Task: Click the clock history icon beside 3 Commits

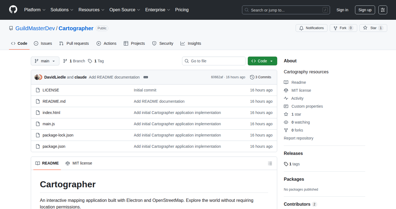Action: pos(252,77)
